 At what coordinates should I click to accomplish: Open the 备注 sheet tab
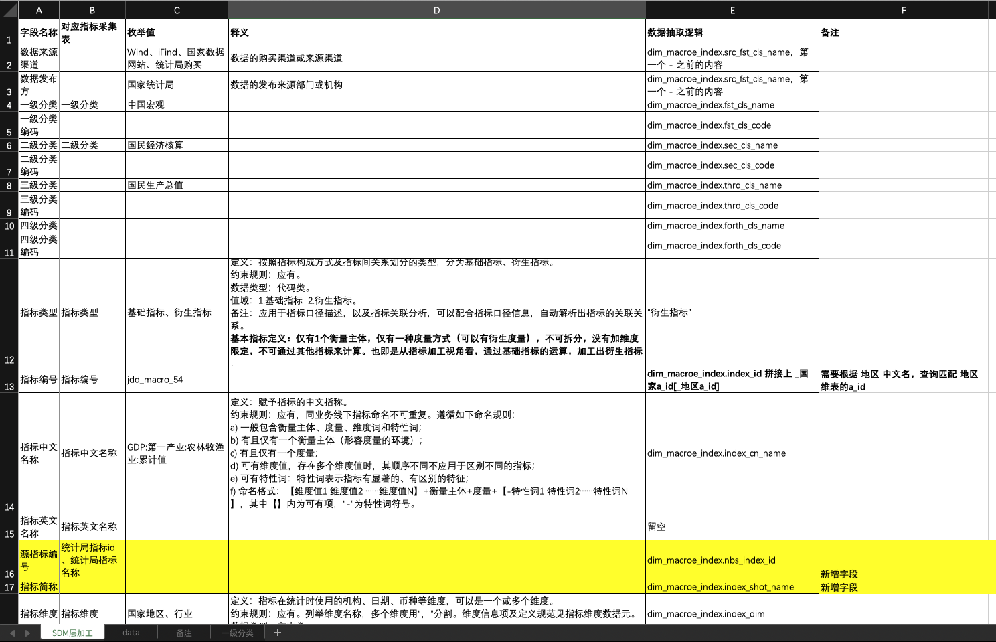coord(184,633)
